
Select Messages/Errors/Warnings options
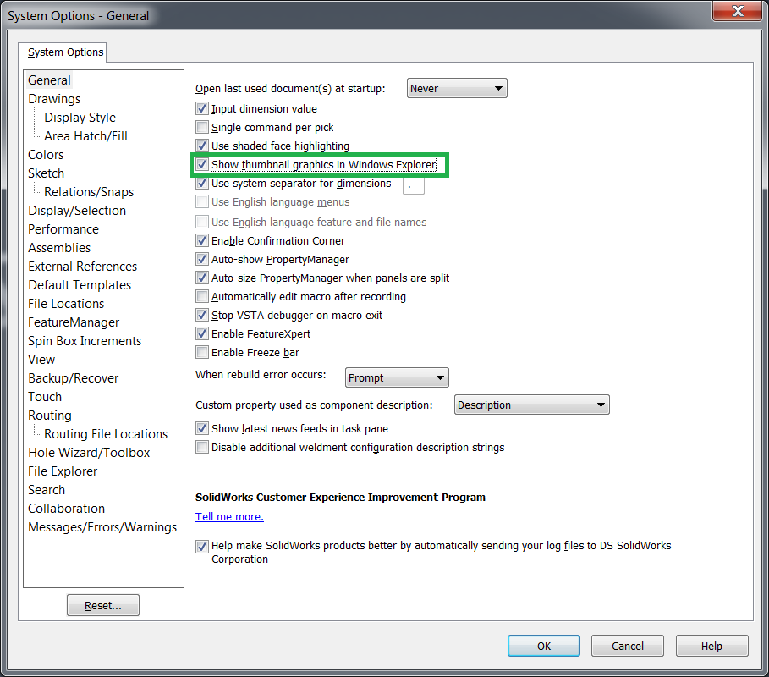click(x=102, y=527)
